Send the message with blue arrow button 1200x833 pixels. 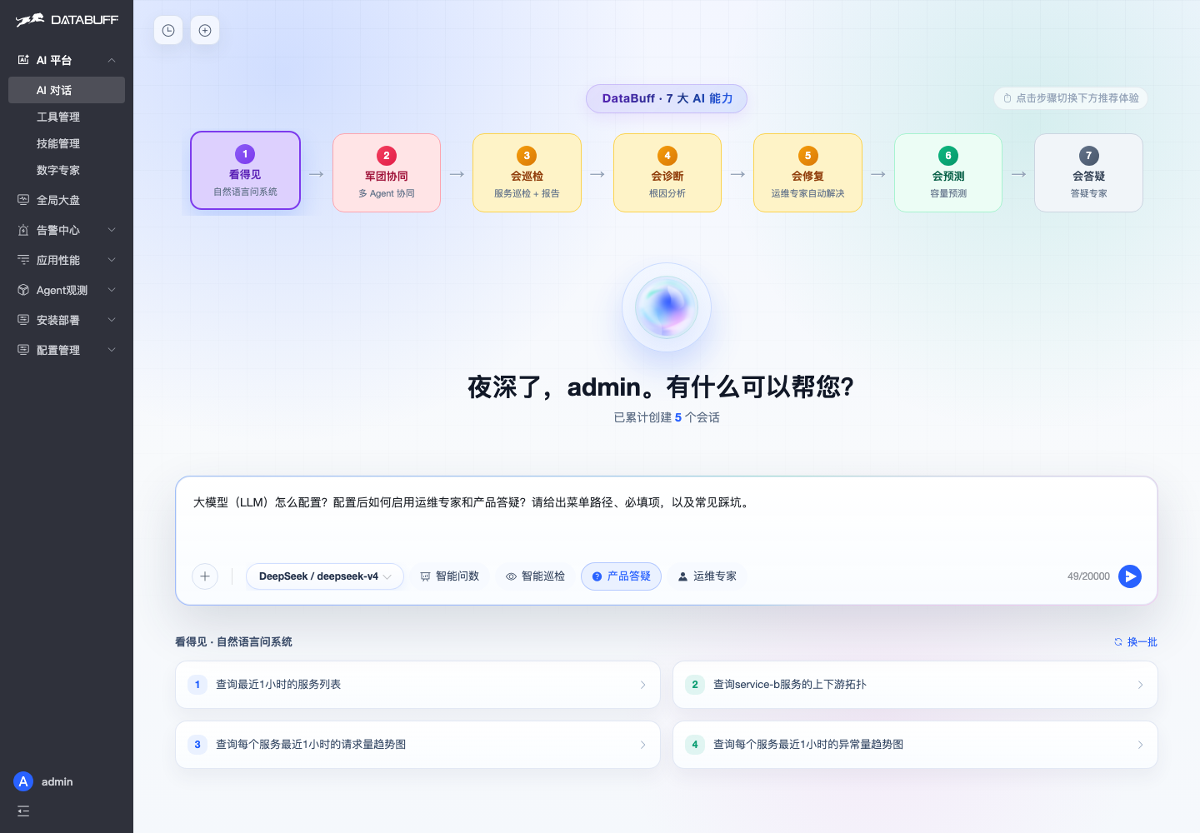(1130, 576)
